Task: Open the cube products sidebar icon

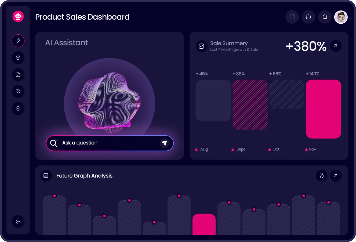Action: click(x=18, y=58)
